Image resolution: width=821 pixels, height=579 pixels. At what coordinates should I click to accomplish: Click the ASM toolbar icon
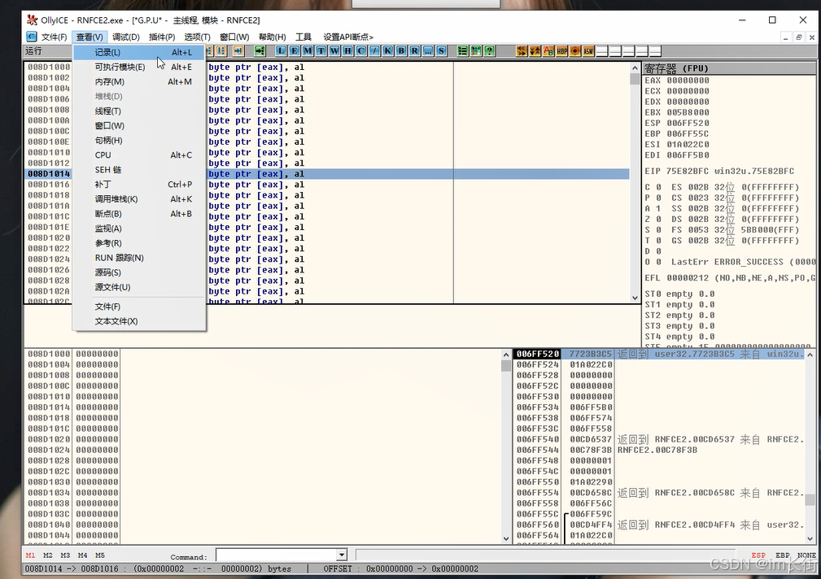(588, 50)
